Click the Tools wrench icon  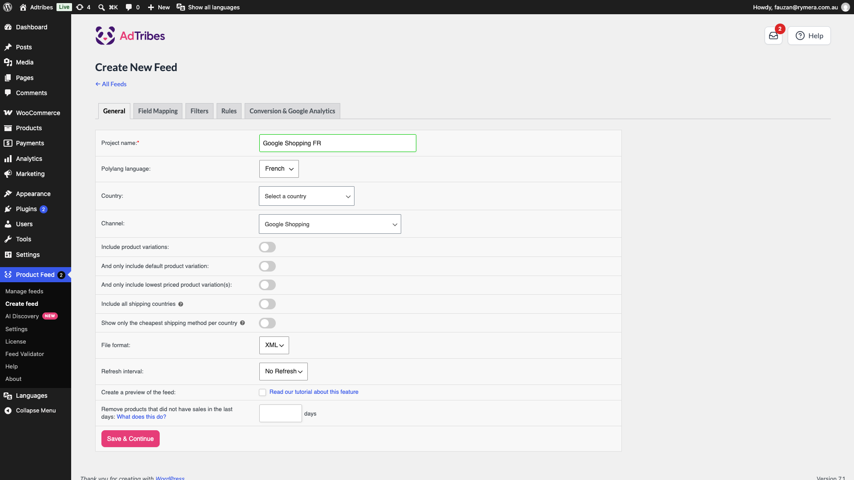coord(8,239)
